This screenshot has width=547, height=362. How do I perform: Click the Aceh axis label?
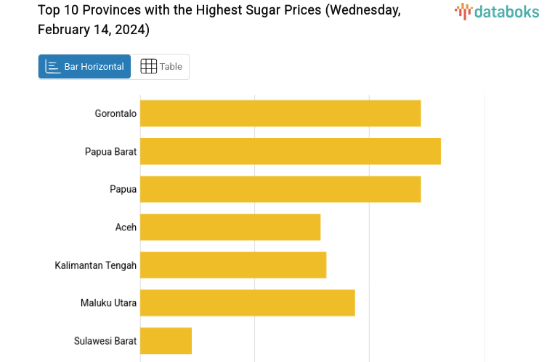tap(126, 227)
